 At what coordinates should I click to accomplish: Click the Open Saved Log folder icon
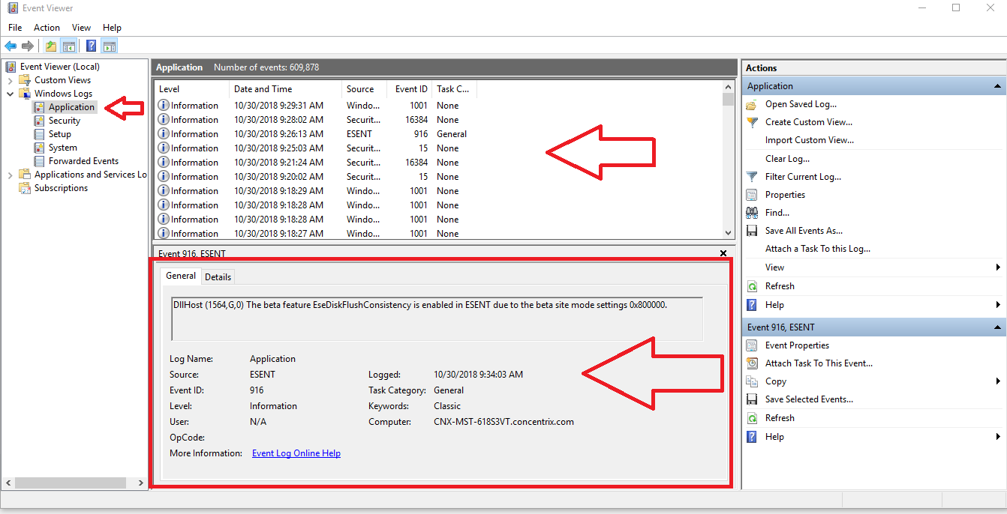752,105
